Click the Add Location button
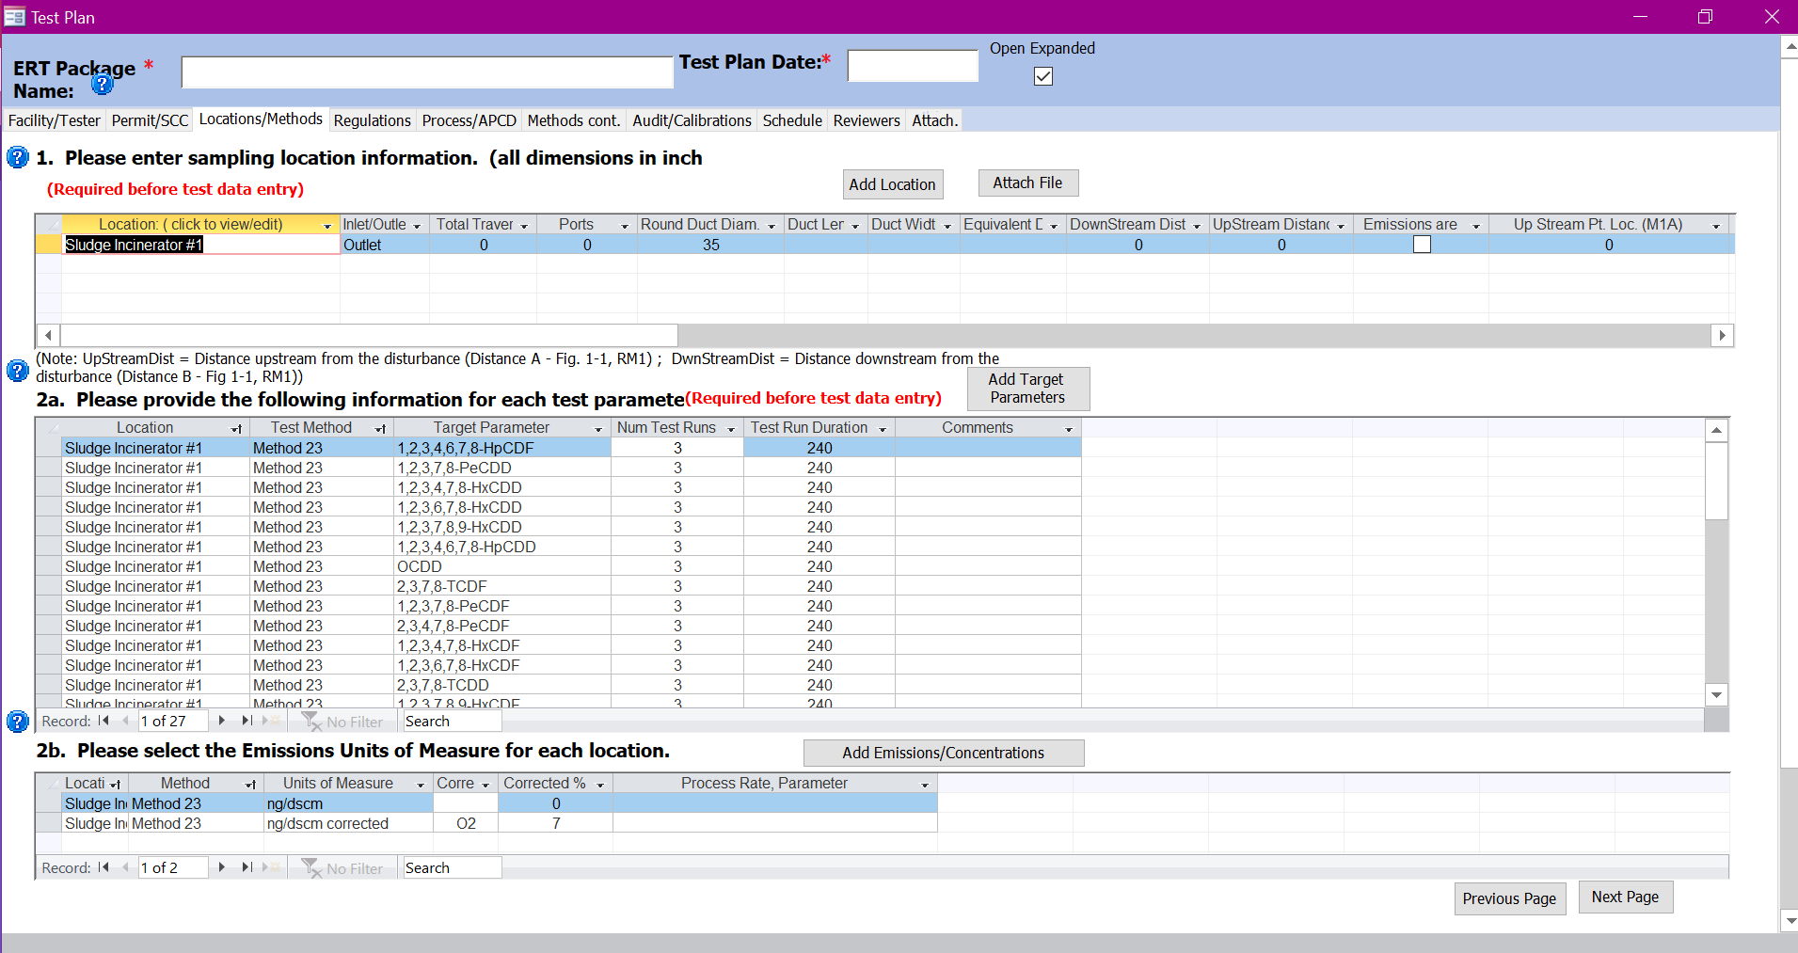The image size is (1798, 953). (x=892, y=184)
